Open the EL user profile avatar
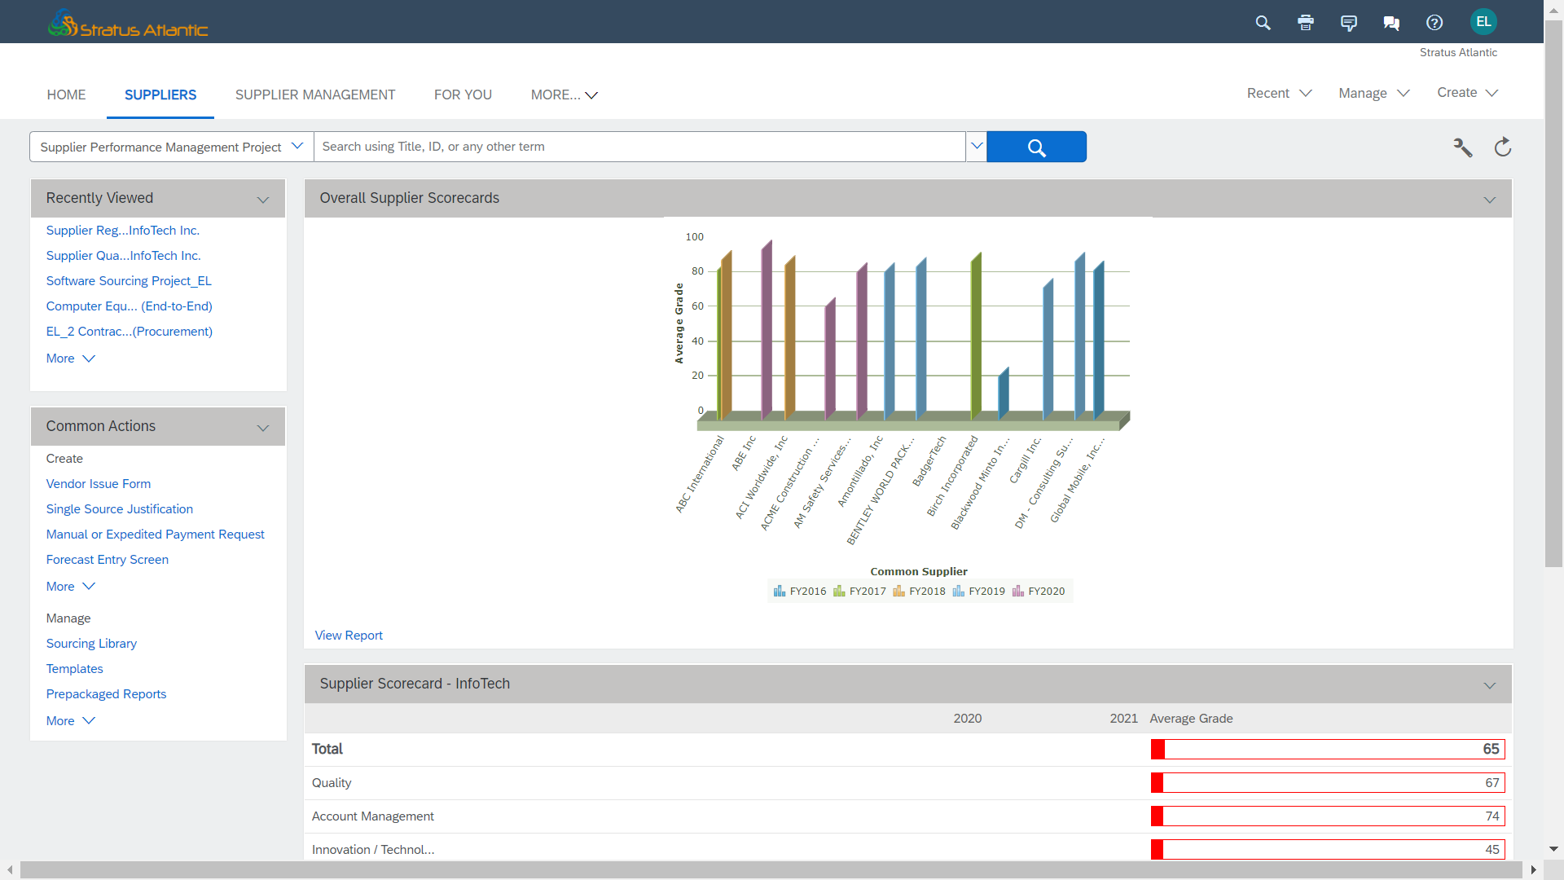1564x880 pixels. point(1483,22)
